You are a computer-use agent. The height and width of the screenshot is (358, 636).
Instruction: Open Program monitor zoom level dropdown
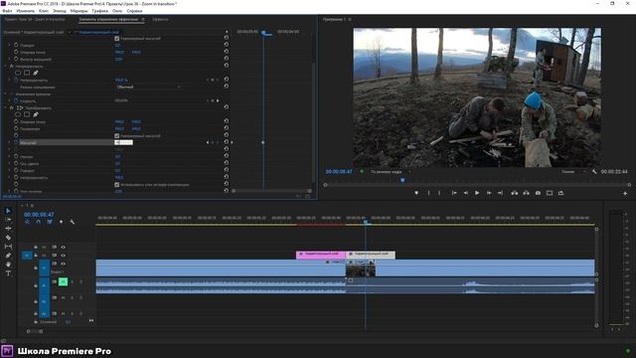pyautogui.click(x=390, y=172)
